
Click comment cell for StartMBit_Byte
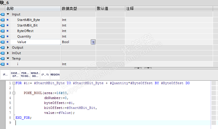coord(169,20)
